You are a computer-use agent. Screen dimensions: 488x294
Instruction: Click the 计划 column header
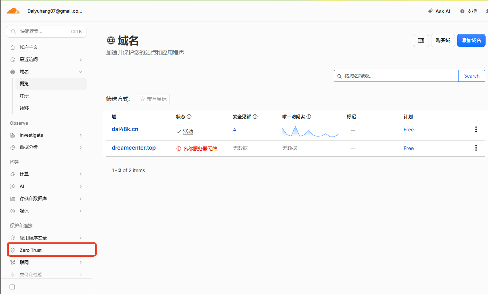(x=408, y=117)
